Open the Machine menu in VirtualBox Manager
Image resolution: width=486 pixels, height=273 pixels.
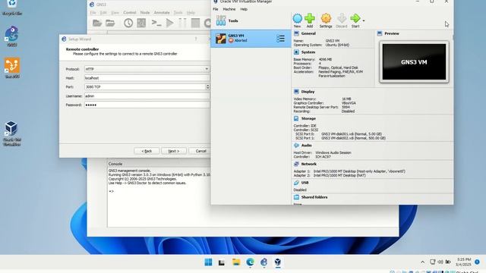click(229, 9)
